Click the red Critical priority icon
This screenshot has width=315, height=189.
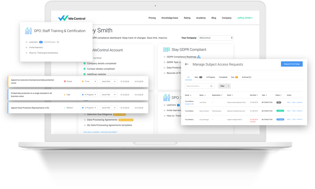pos(65,81)
